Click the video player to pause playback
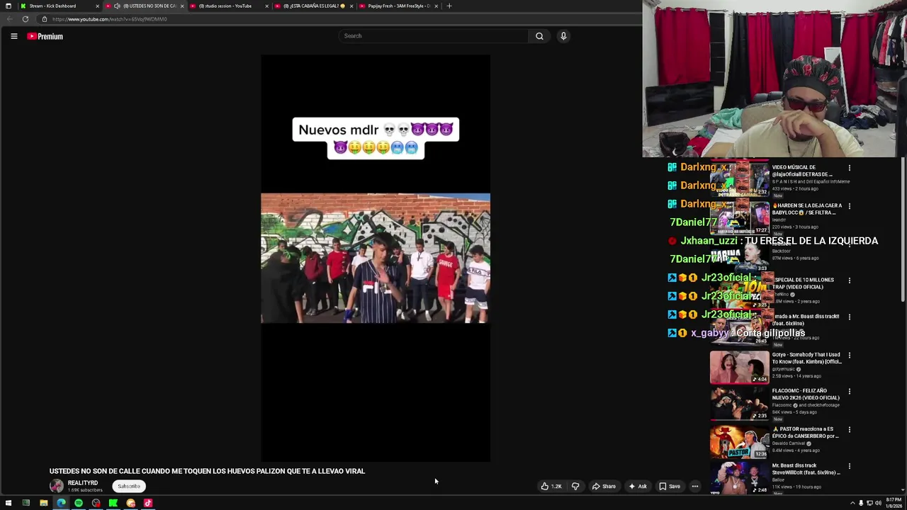 click(x=376, y=259)
